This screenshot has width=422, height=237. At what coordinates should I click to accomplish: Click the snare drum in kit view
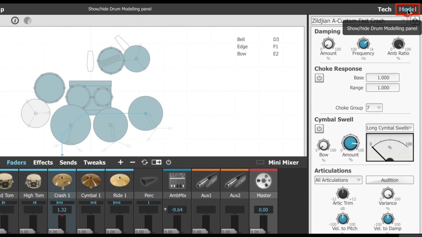[x=111, y=61]
